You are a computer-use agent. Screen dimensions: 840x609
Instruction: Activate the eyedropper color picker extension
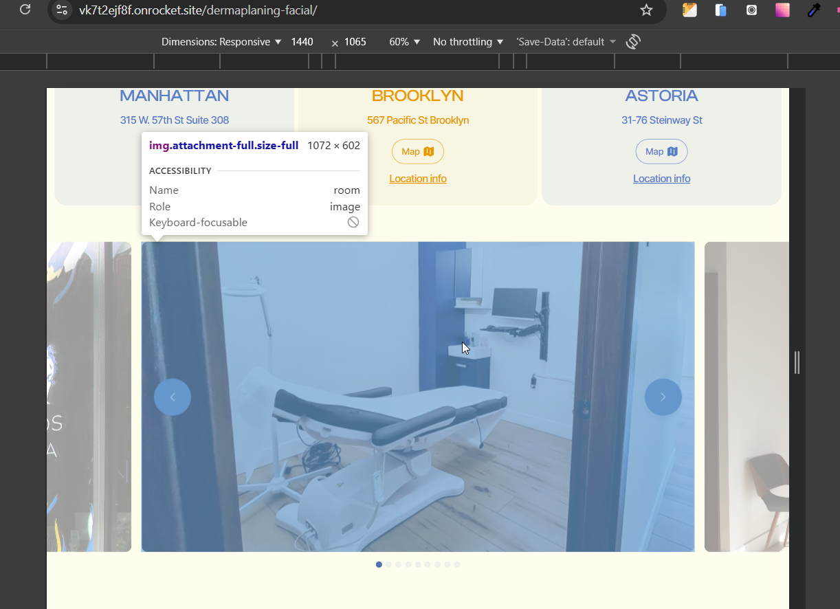point(814,10)
